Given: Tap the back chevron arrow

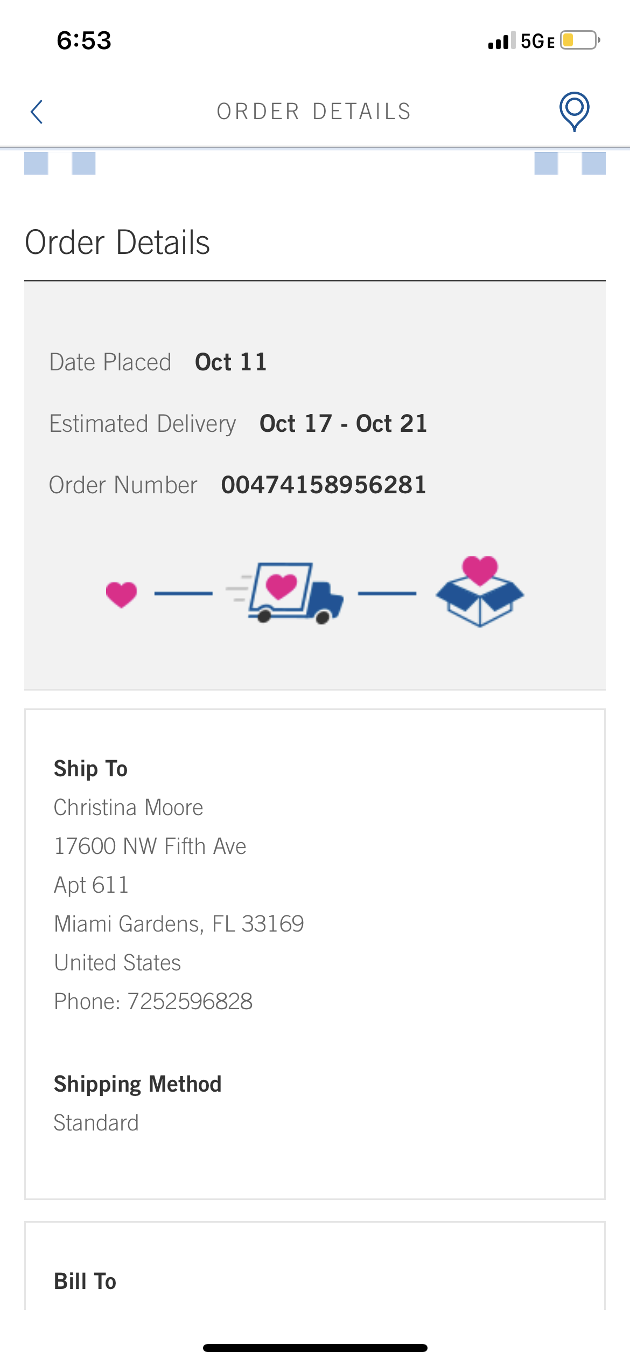Looking at the screenshot, I should tap(37, 112).
